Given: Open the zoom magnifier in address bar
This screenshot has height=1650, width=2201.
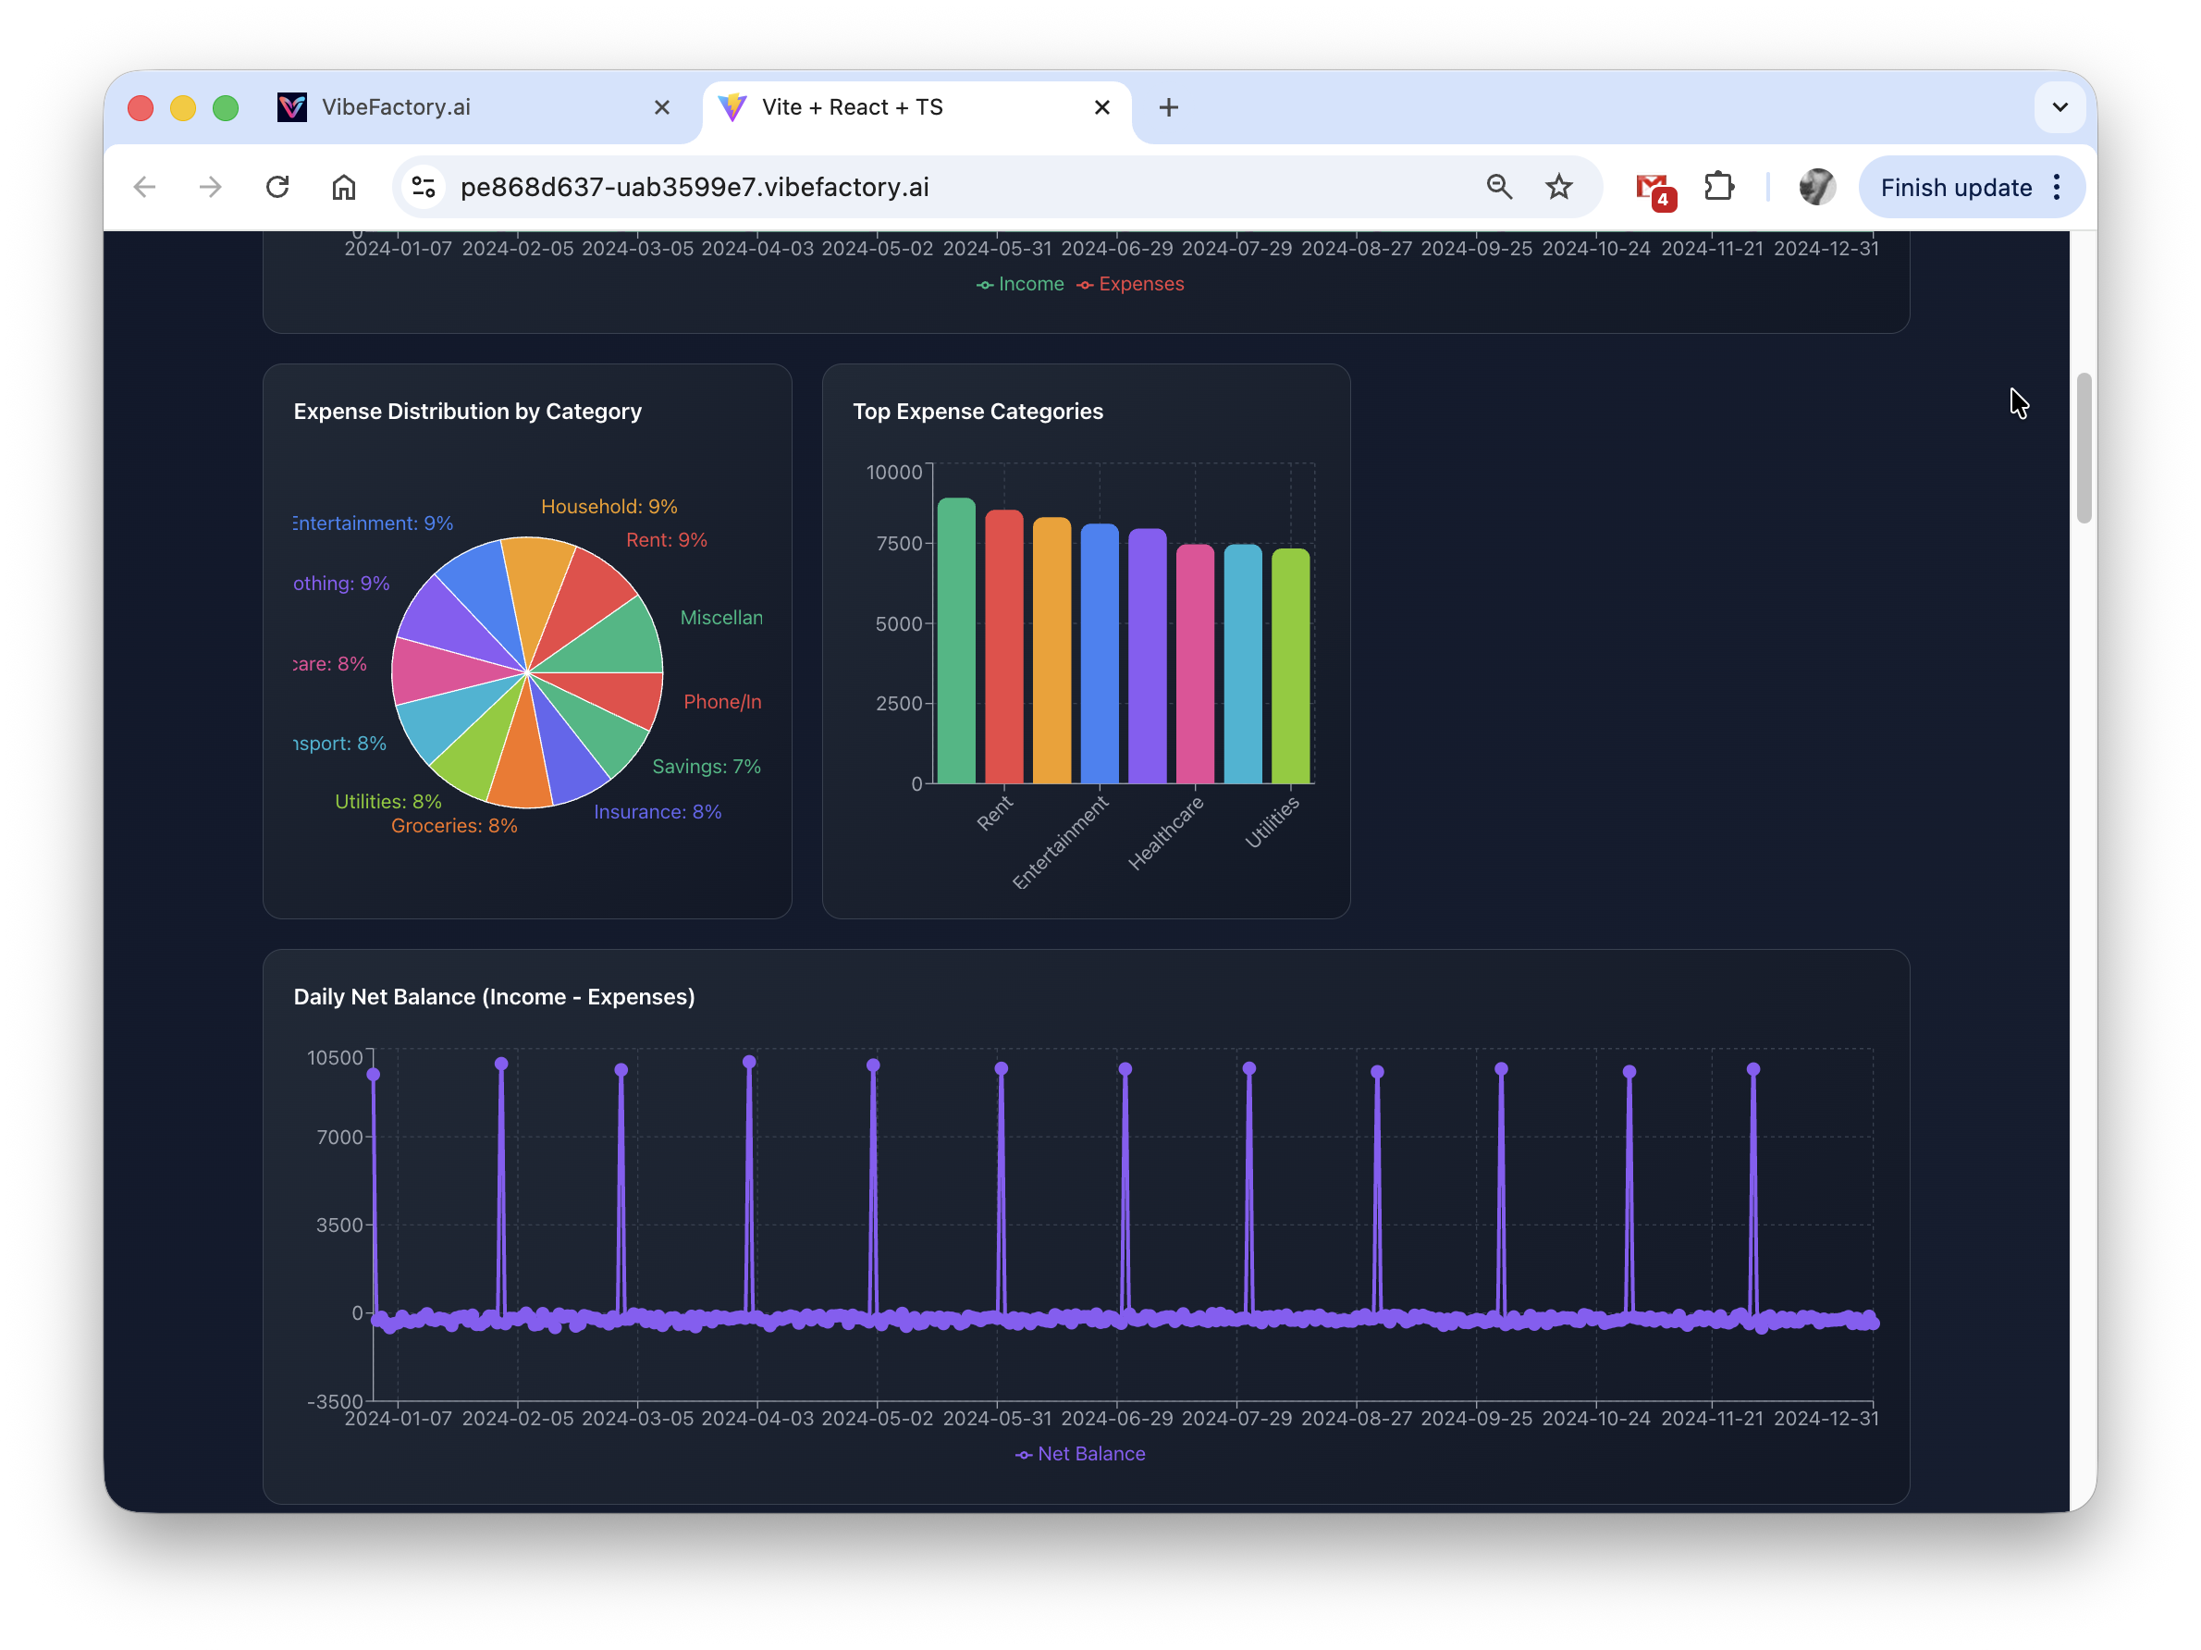Looking at the screenshot, I should (x=1499, y=187).
